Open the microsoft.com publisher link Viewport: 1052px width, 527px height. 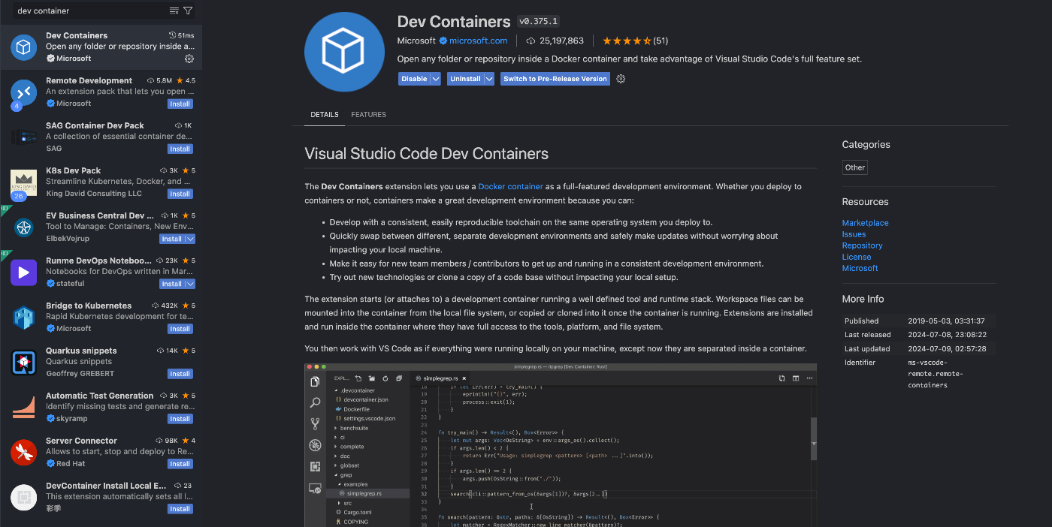point(479,41)
